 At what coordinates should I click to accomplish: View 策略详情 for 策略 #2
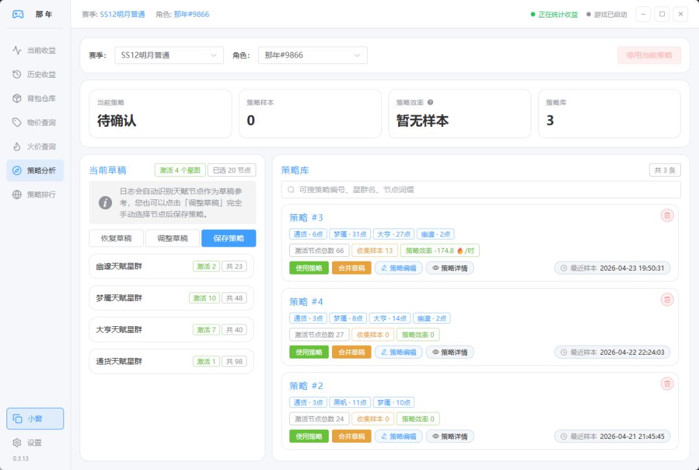coord(450,436)
